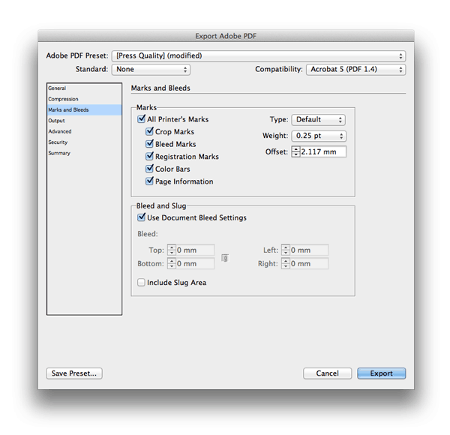This screenshot has height=435, width=450.
Task: Open the Compatibility dropdown
Action: [x=355, y=70]
